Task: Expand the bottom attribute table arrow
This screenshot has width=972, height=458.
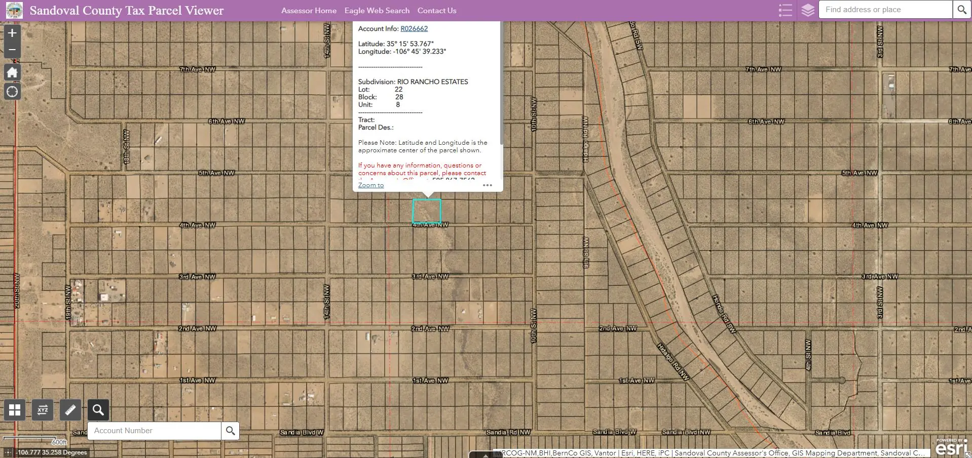Action: tap(485, 454)
